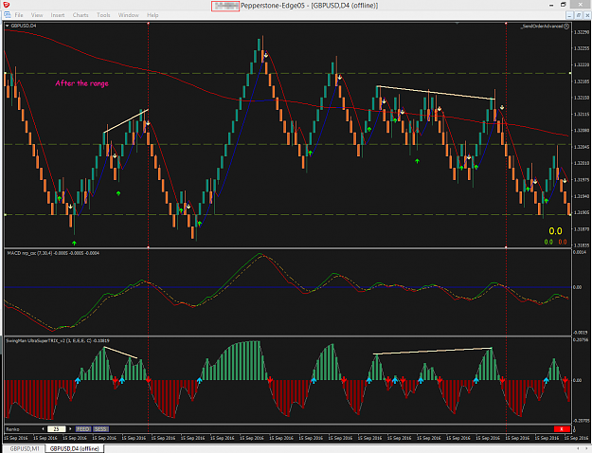Increase Renko value with right arrow
592x453 pixels.
[70, 428]
